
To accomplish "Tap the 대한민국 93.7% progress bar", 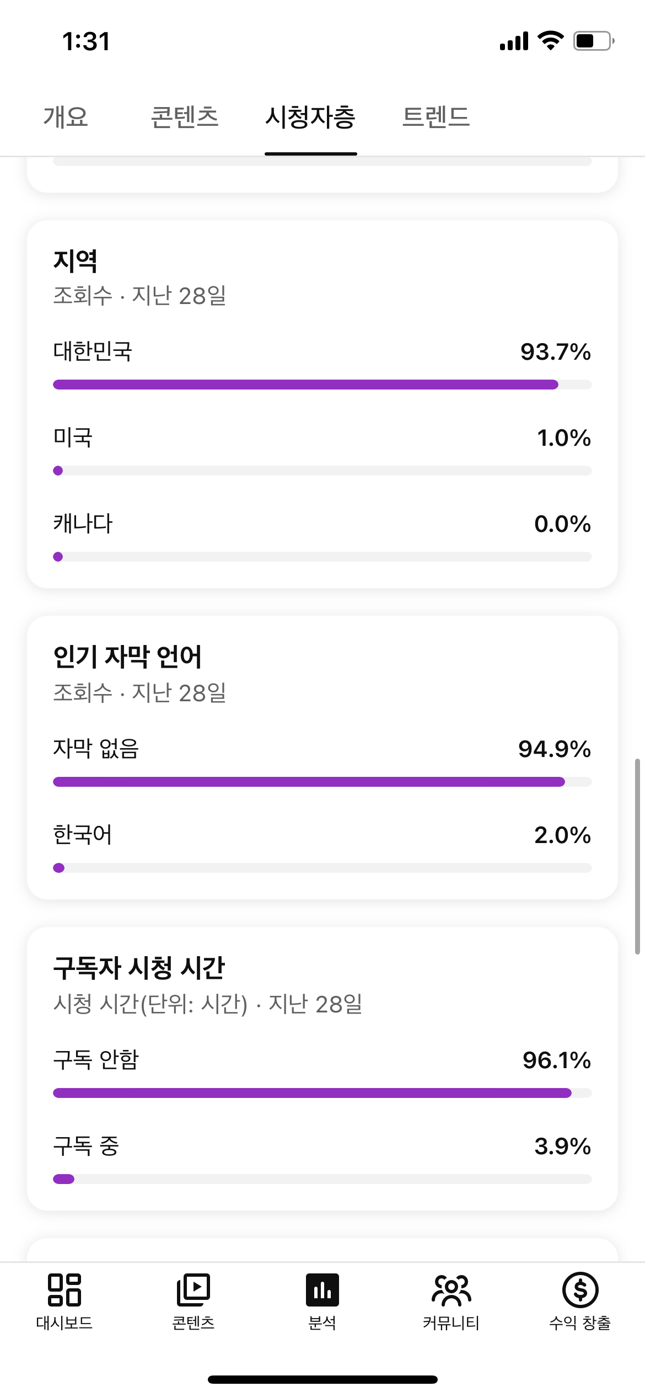I will click(x=322, y=385).
